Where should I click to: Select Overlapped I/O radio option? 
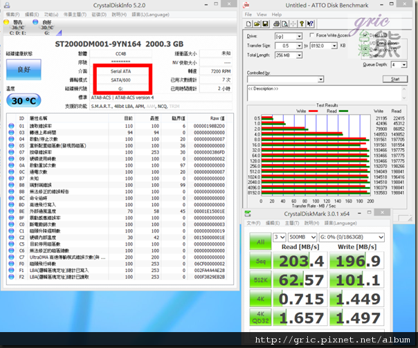coord(365,50)
